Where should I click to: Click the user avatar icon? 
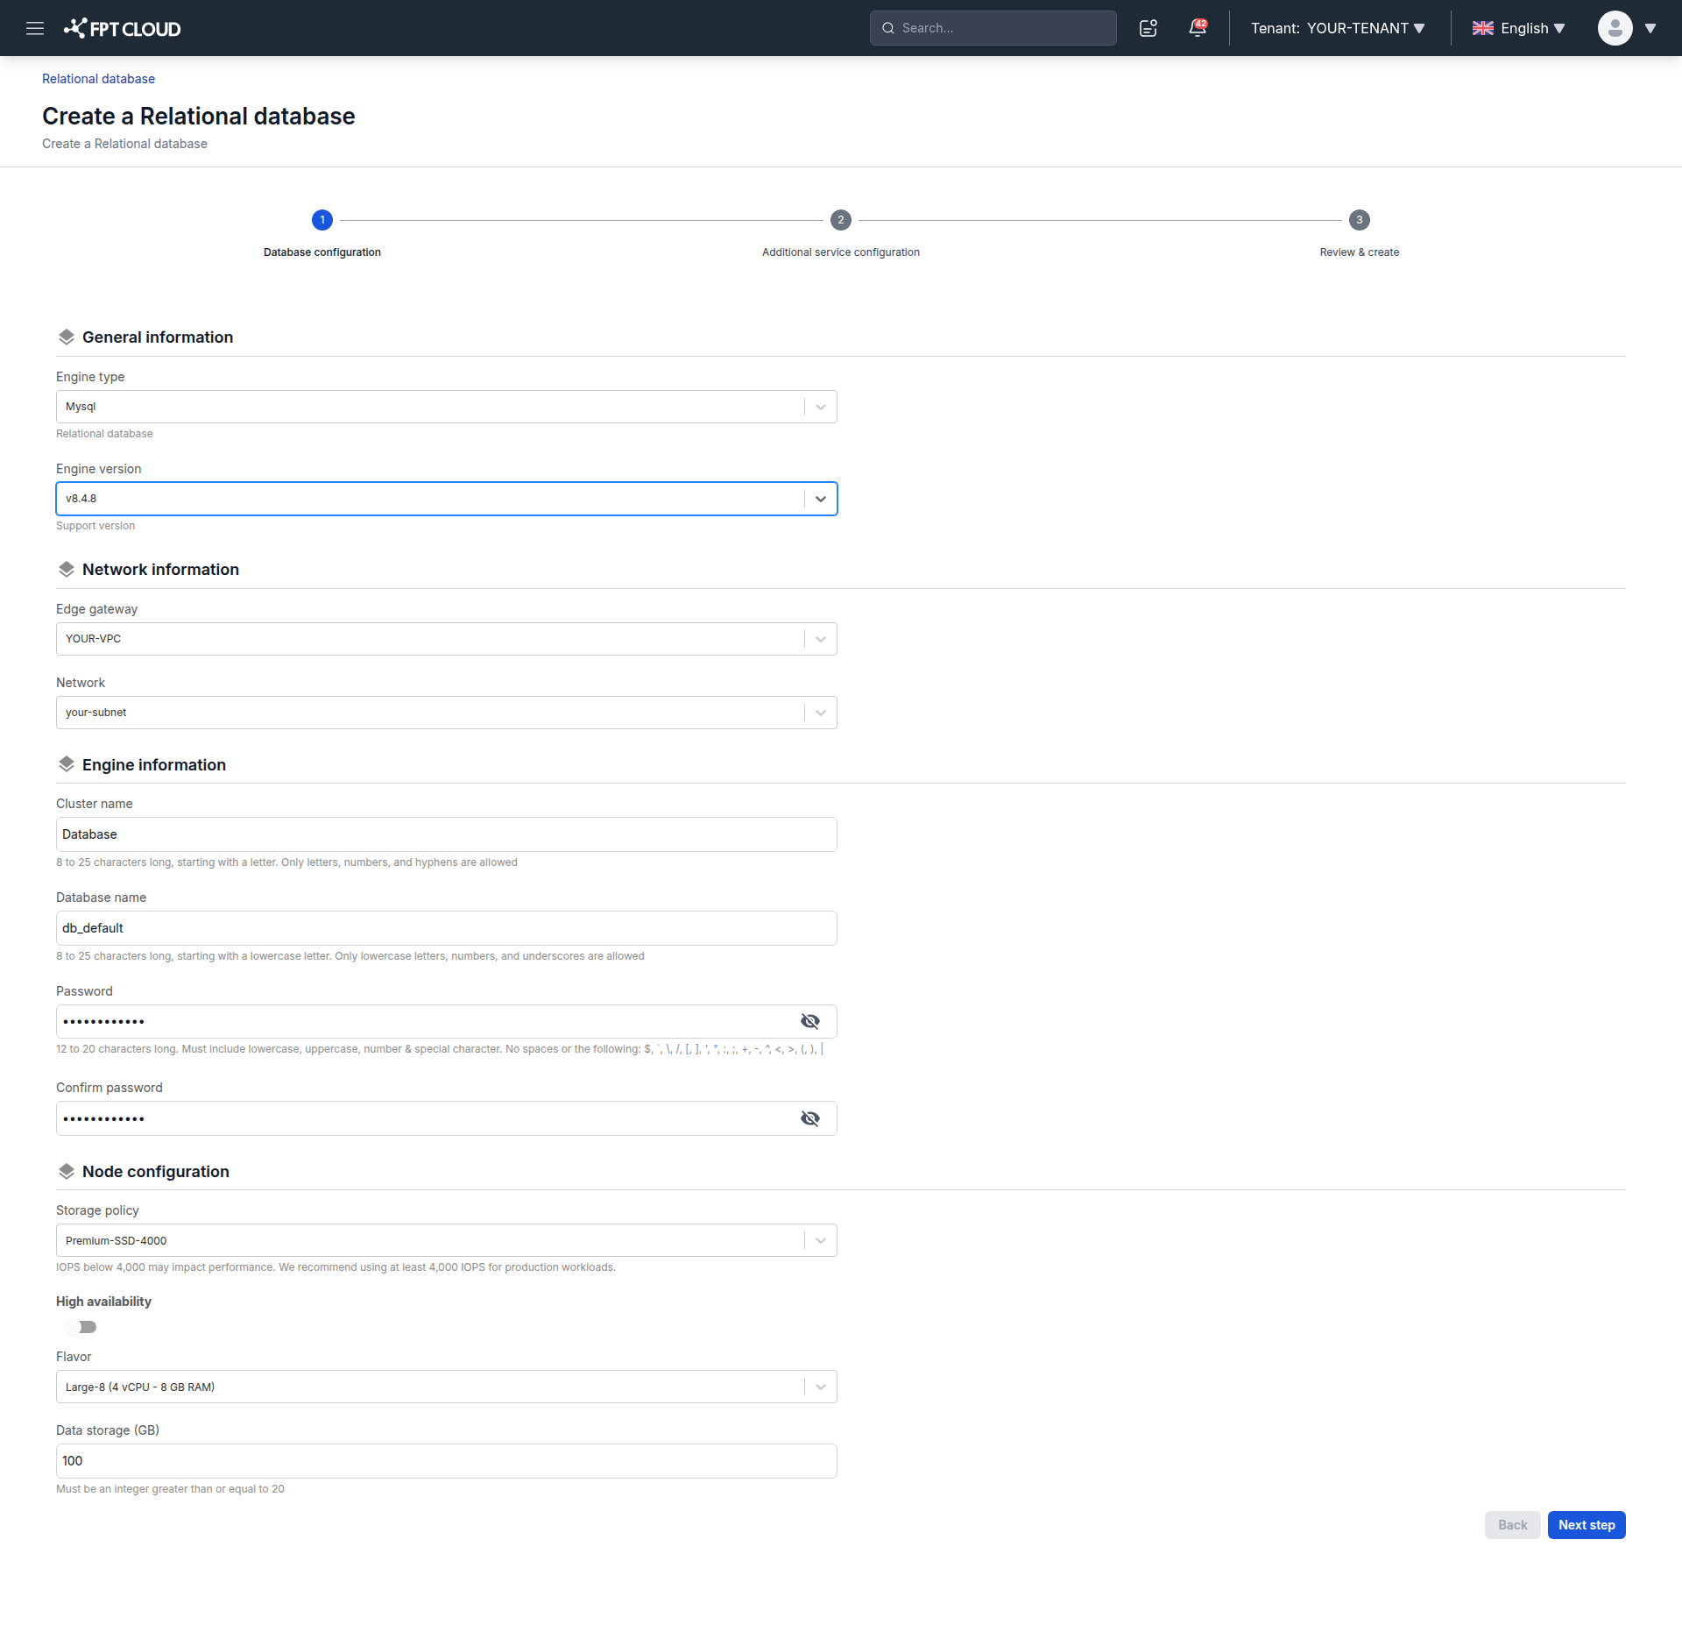coord(1615,28)
